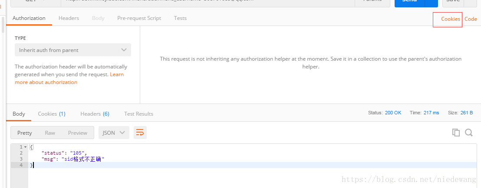Image resolution: width=481 pixels, height=188 pixels.
Task: Open the Pre-request Script tab
Action: pyautogui.click(x=139, y=18)
